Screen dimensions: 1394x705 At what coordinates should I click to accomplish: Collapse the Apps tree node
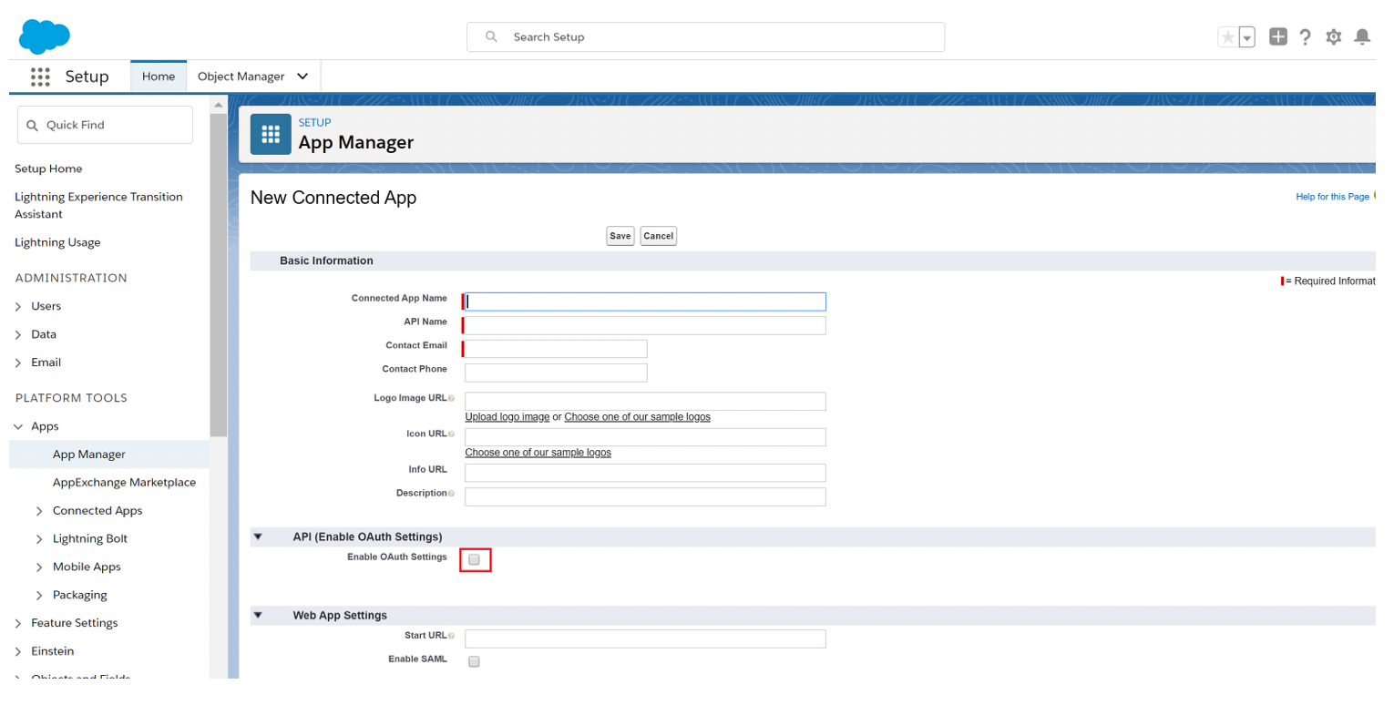[x=18, y=426]
